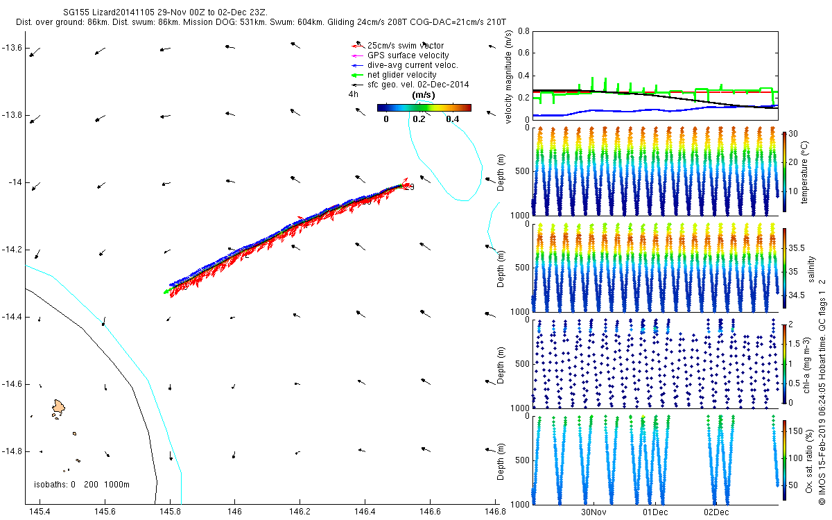Click the '01Dec' date tick label
This screenshot has width=832, height=520.
[x=655, y=512]
